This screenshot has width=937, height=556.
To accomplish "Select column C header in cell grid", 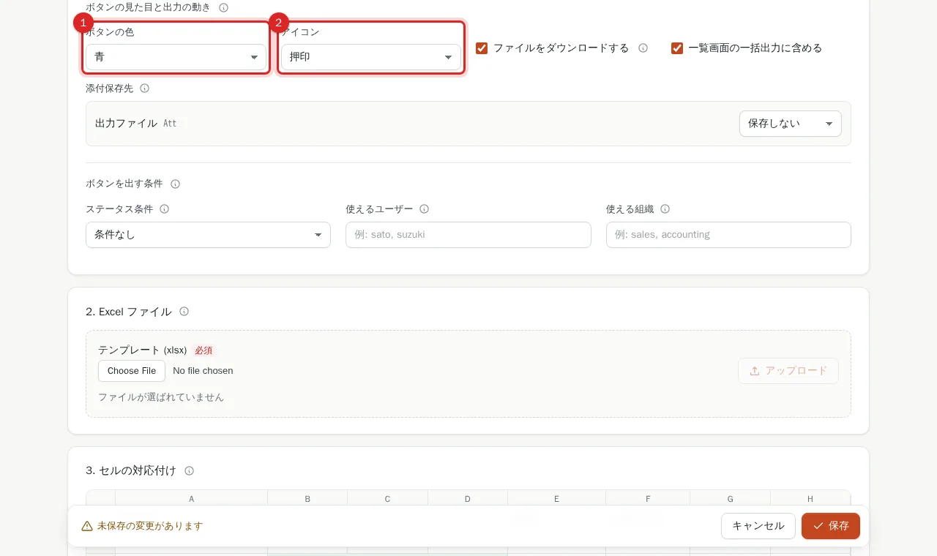I will pyautogui.click(x=388, y=499).
